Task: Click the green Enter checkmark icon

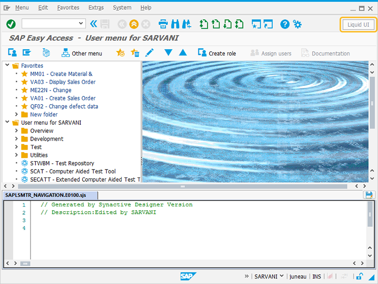Action: point(11,24)
